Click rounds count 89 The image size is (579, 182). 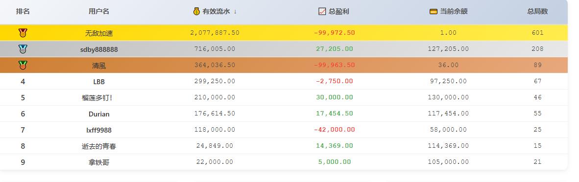pyautogui.click(x=538, y=65)
